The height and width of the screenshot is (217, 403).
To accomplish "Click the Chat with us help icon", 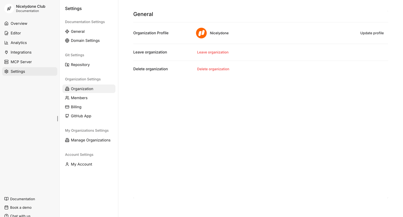I will click(6, 215).
